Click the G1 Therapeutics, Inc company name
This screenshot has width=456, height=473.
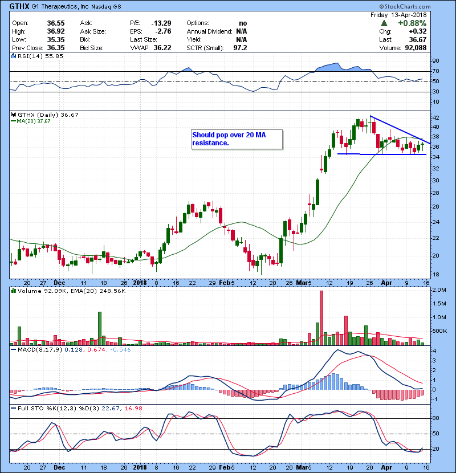point(60,6)
